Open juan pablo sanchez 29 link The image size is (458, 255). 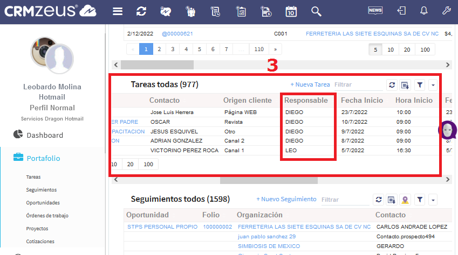(x=266, y=237)
